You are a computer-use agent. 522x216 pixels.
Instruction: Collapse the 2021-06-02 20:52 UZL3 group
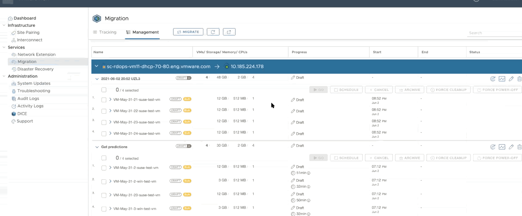pos(97,79)
